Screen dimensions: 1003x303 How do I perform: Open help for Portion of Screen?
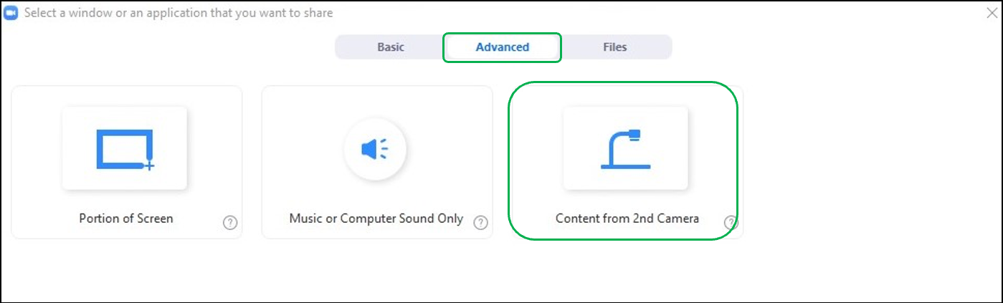click(x=229, y=223)
